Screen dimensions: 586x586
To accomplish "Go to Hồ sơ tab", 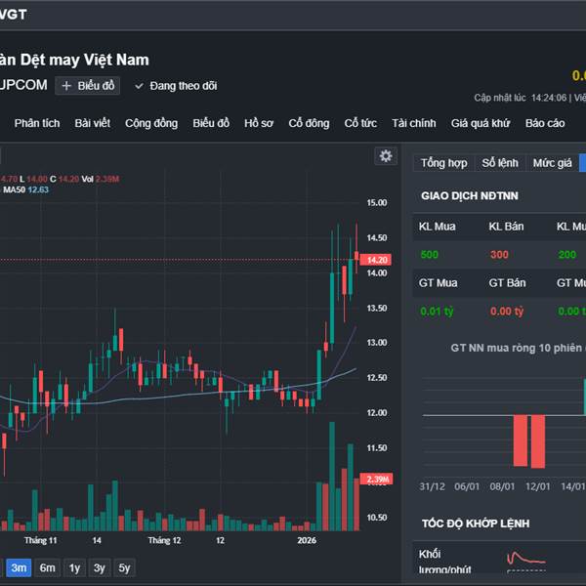I will 259,123.
